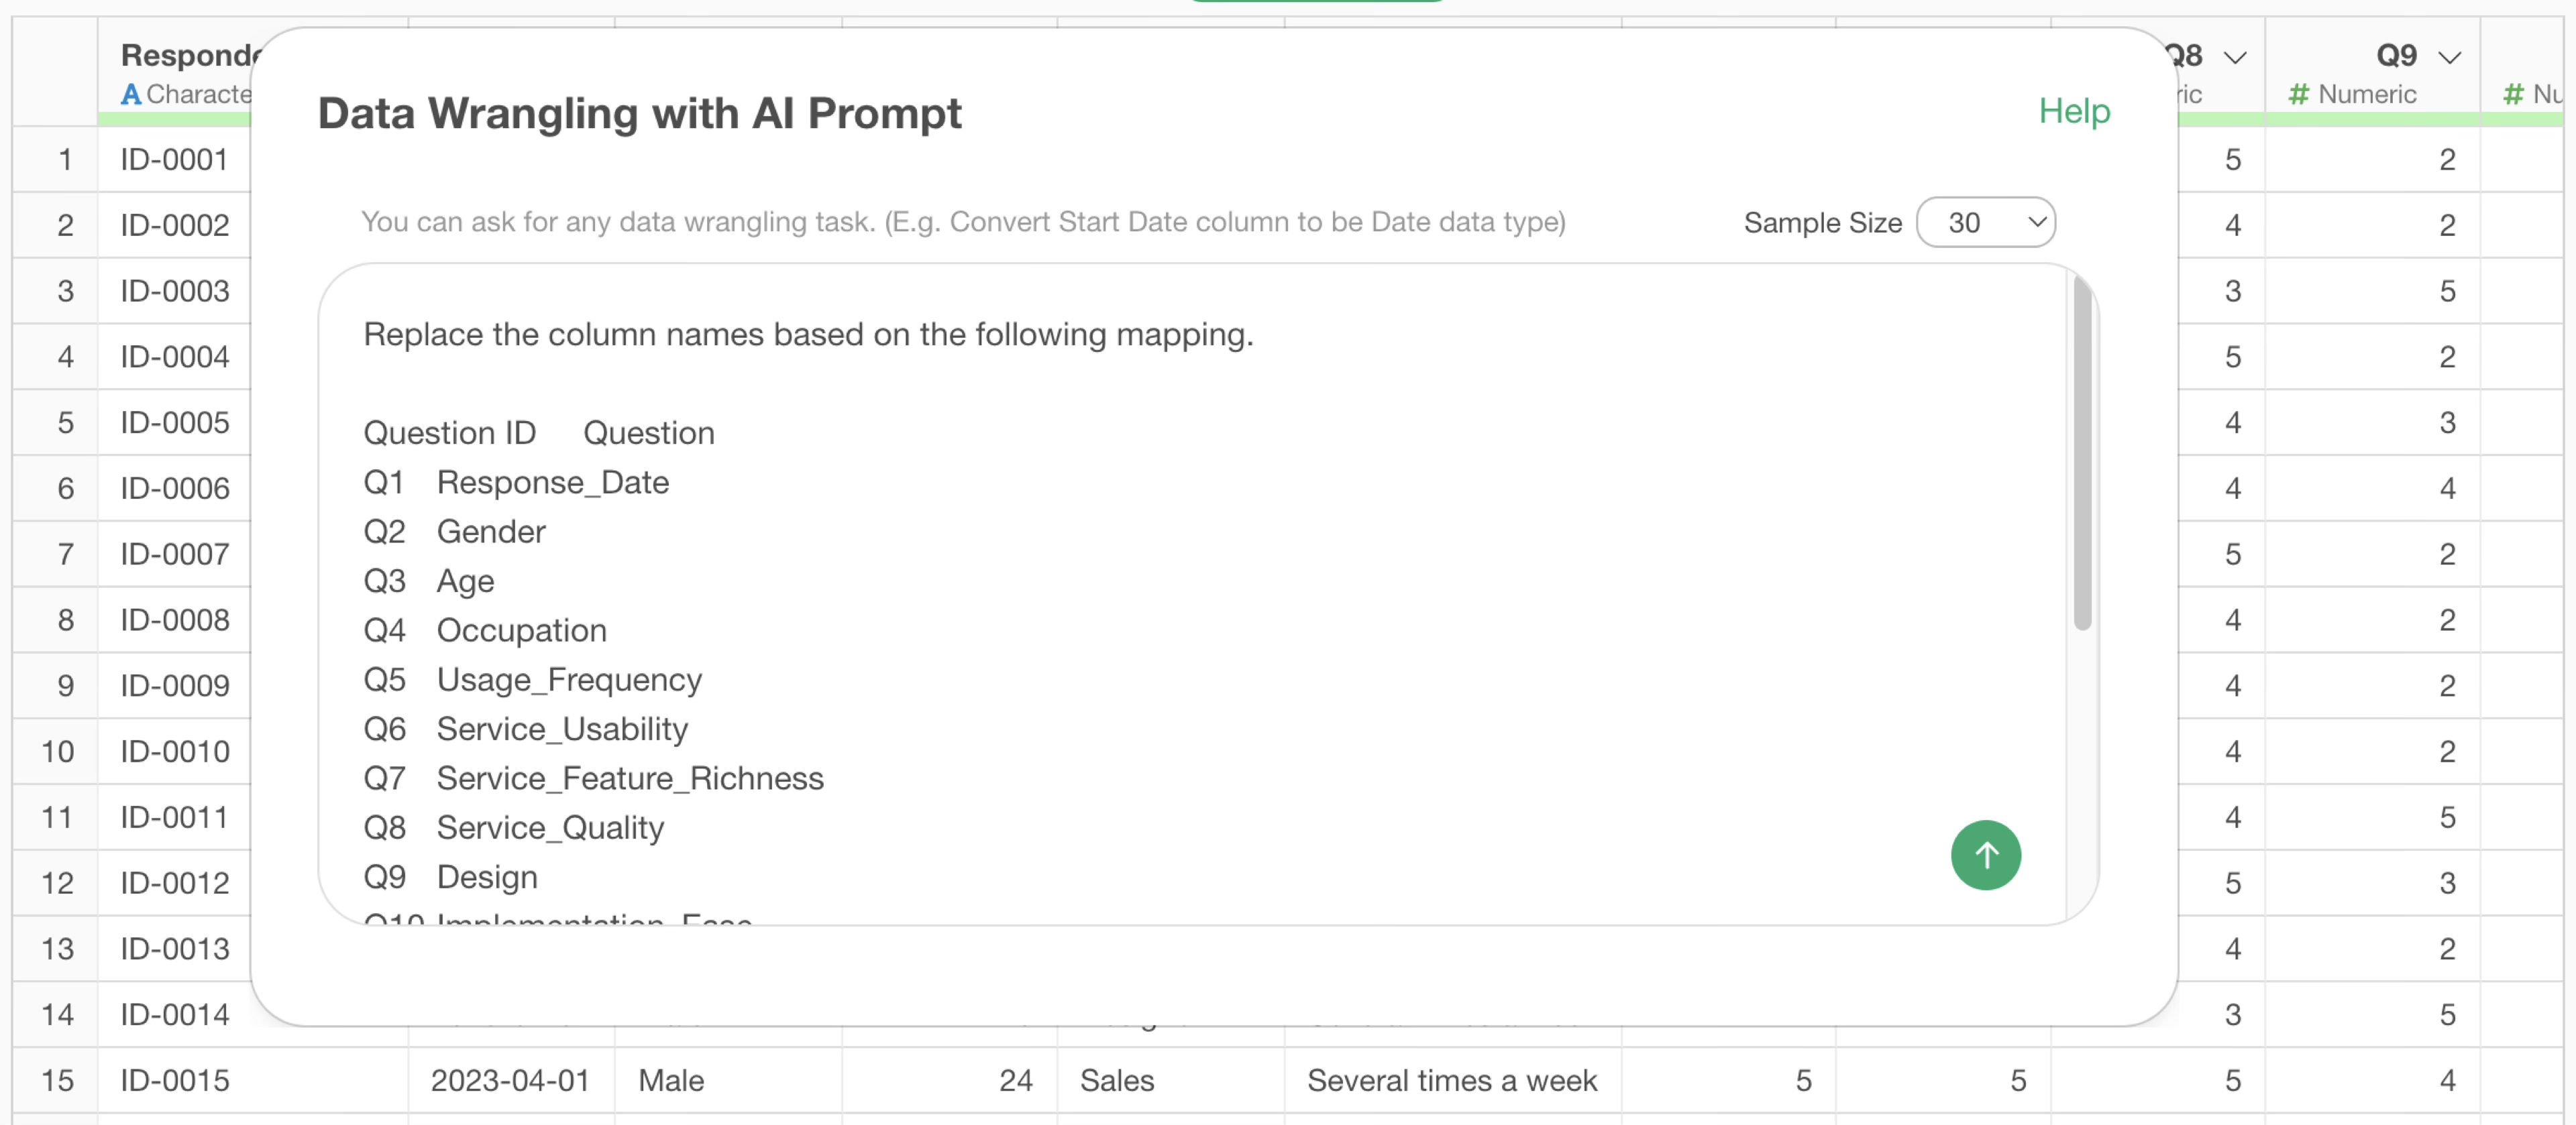The height and width of the screenshot is (1125, 2576).
Task: Submit the prompt with the green arrow button
Action: pyautogui.click(x=1985, y=855)
